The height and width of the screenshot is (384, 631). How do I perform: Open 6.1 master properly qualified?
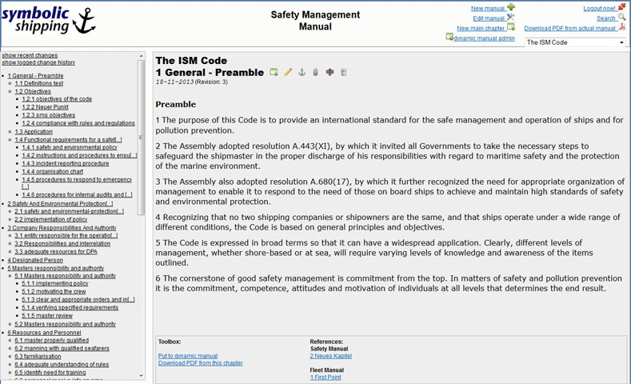(51, 340)
